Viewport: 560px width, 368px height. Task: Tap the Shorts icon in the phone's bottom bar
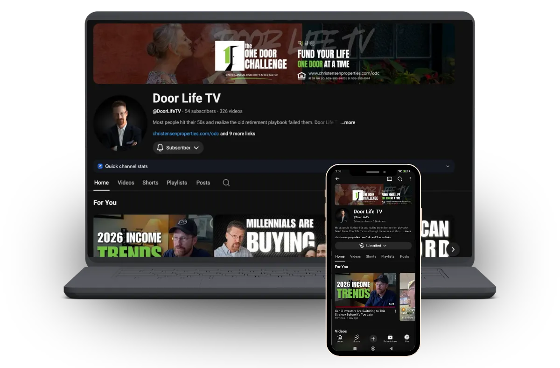pos(357,338)
